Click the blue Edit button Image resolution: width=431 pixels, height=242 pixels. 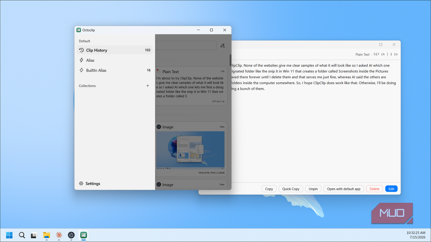tap(391, 189)
